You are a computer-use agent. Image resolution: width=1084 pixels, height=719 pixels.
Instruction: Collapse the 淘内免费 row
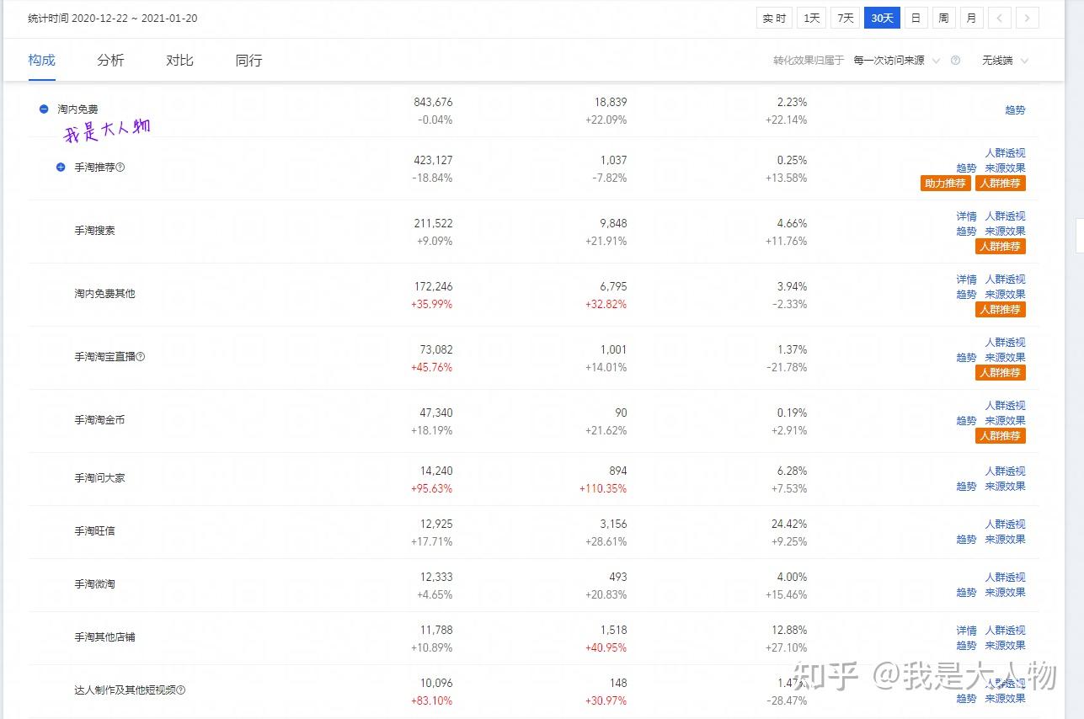click(x=44, y=109)
